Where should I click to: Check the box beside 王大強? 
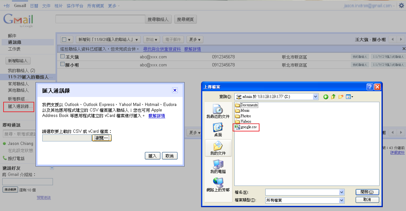point(63,56)
